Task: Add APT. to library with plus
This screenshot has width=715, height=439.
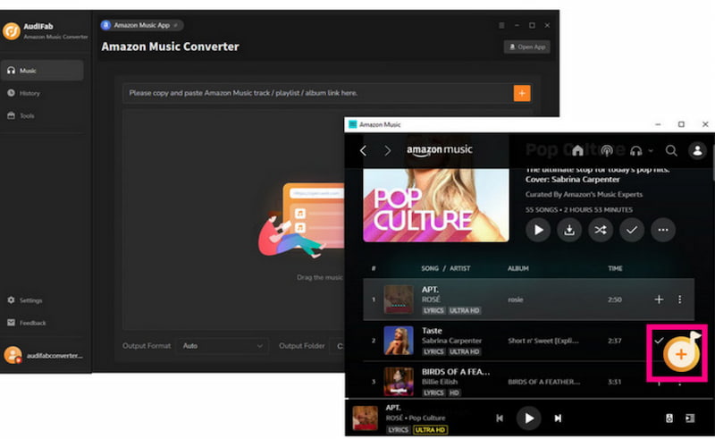Action: 659,300
